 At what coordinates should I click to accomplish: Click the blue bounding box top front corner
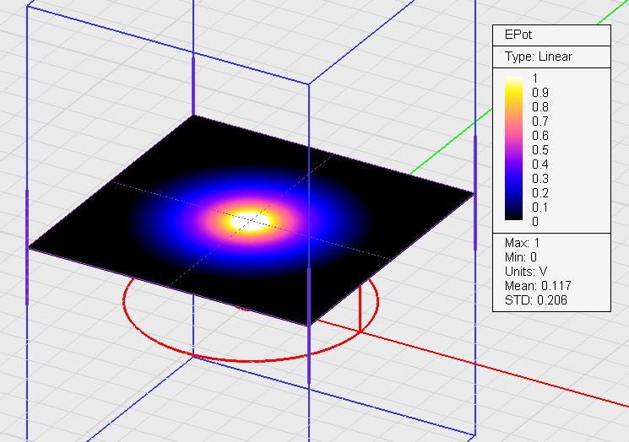[x=309, y=84]
